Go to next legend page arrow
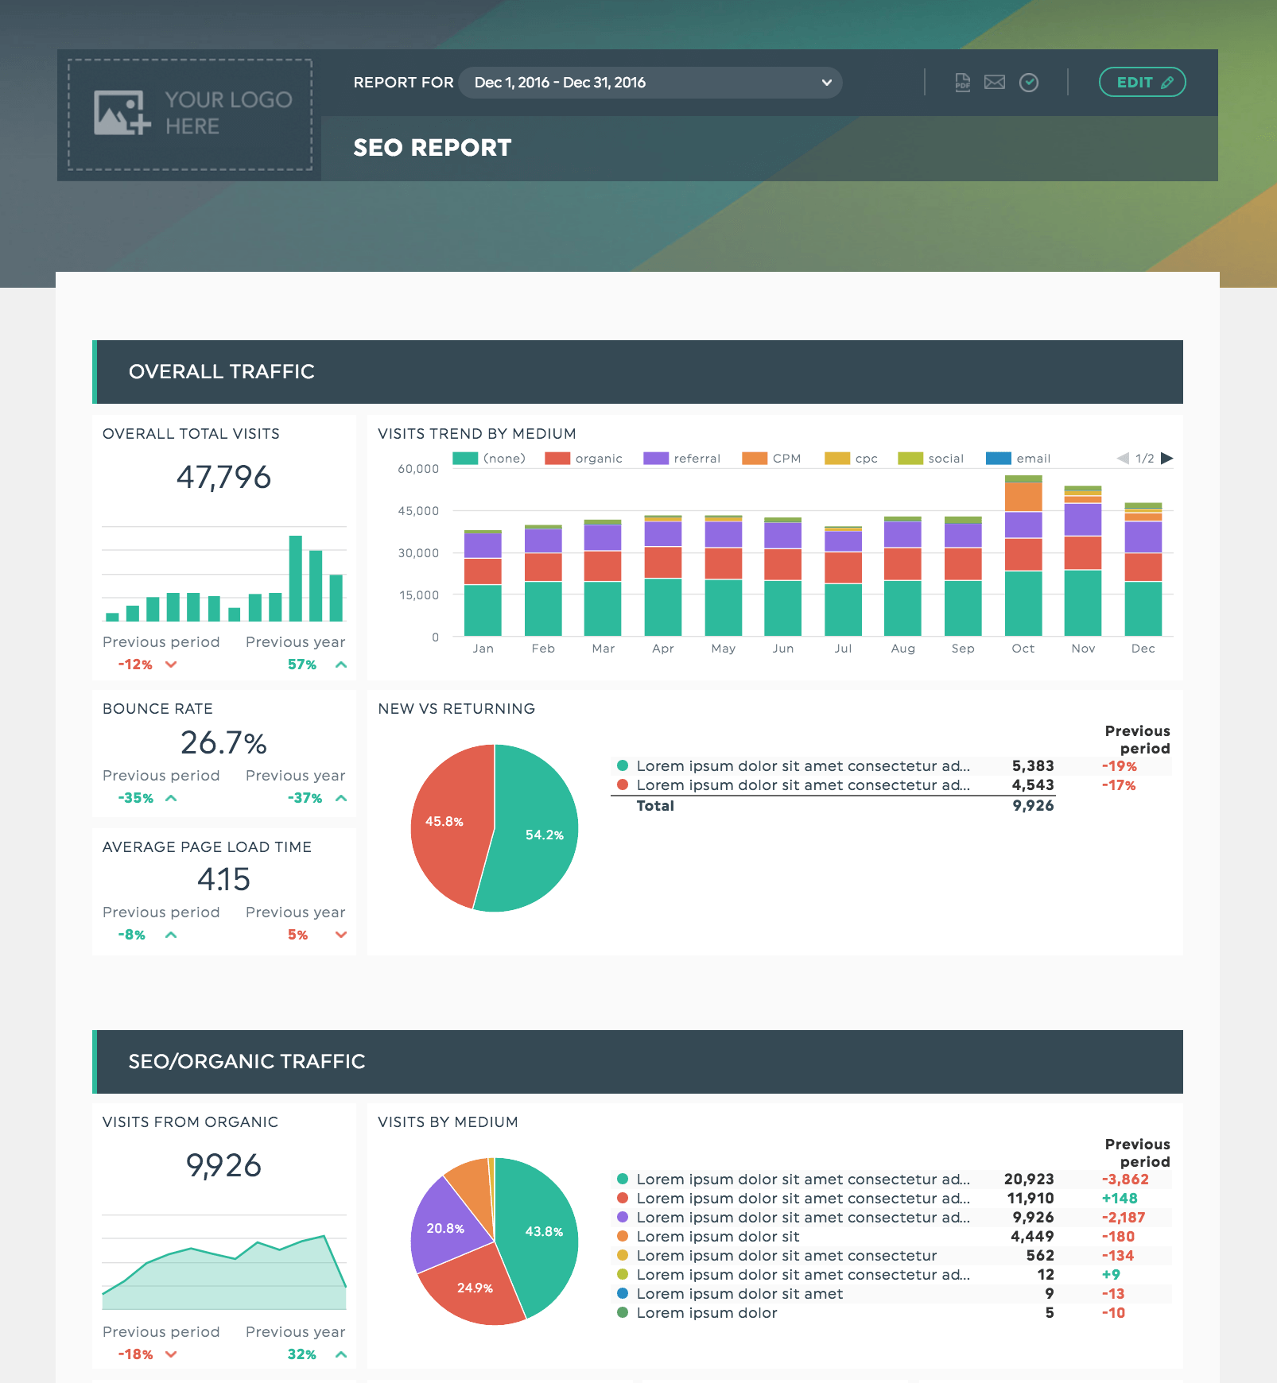 coord(1167,458)
